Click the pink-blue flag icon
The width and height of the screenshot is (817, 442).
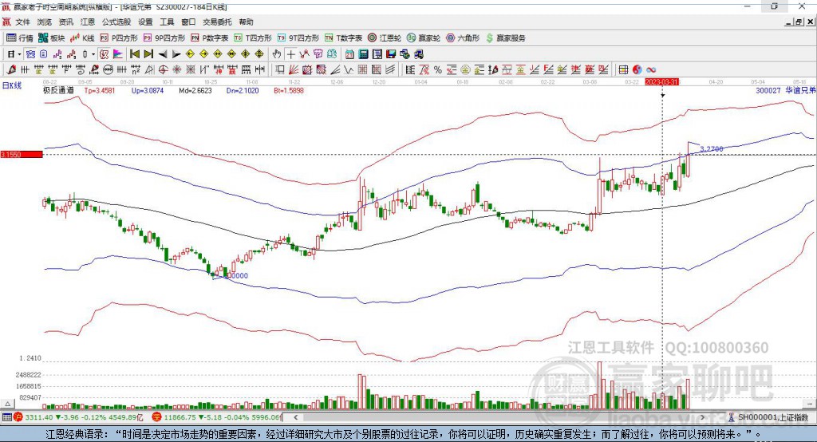[x=118, y=54]
